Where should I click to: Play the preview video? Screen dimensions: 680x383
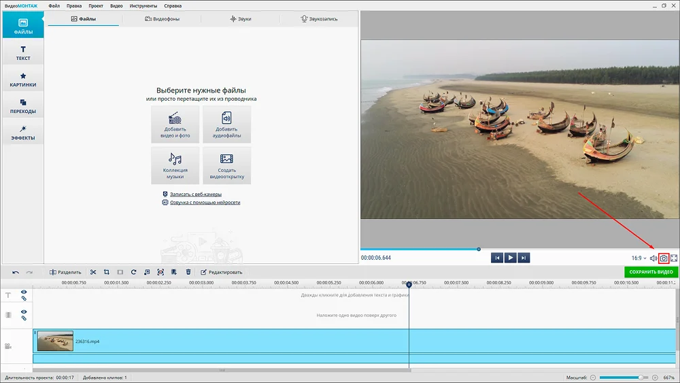coord(511,258)
